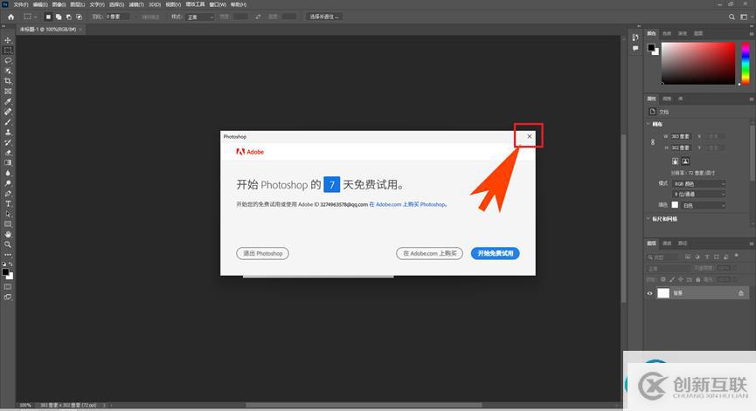Collapse the 画布 section
The width and height of the screenshot is (756, 411).
click(x=648, y=124)
